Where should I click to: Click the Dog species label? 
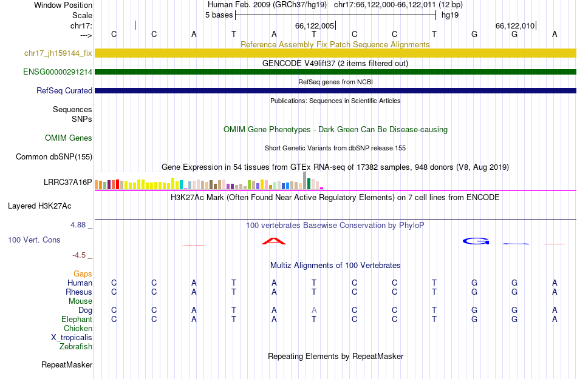coord(86,310)
